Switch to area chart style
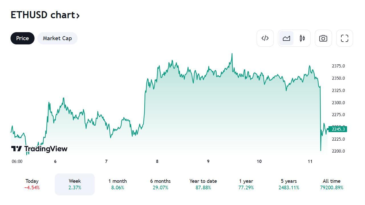The width and height of the screenshot is (365, 205). tap(286, 38)
